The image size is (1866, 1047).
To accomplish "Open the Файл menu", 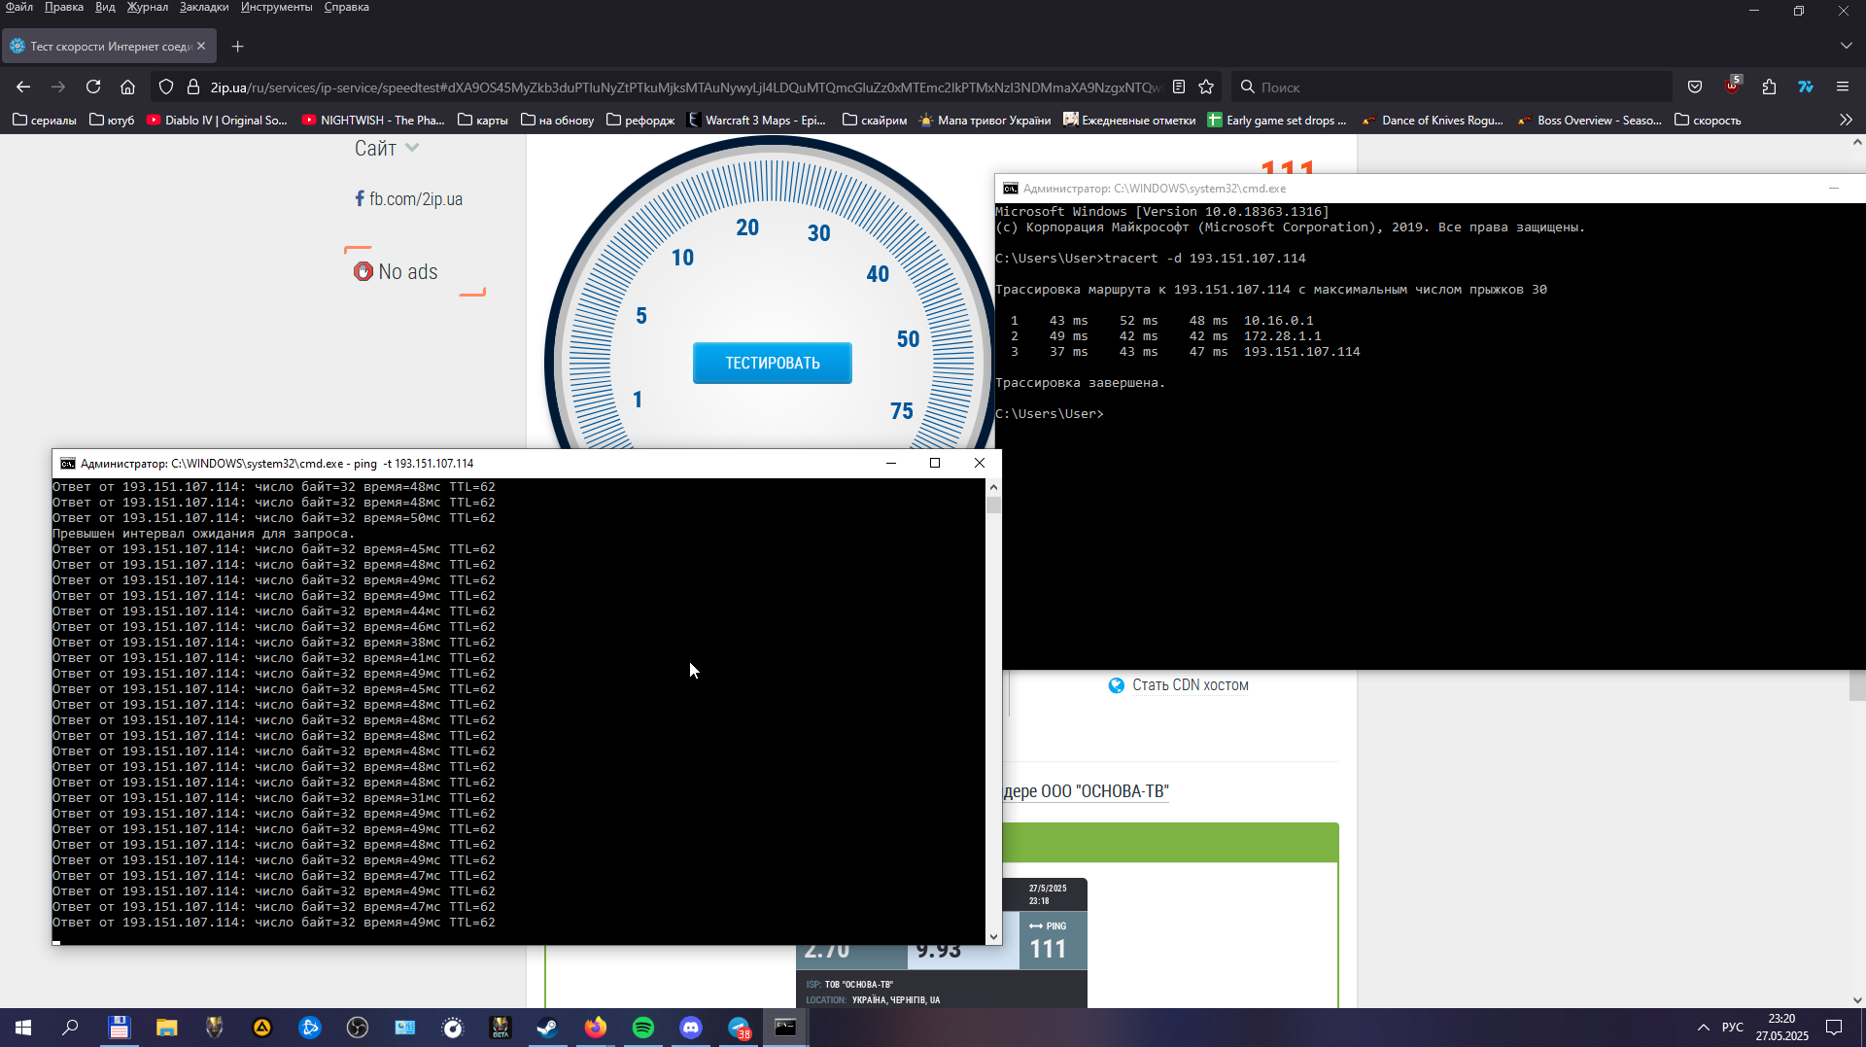I will [19, 8].
